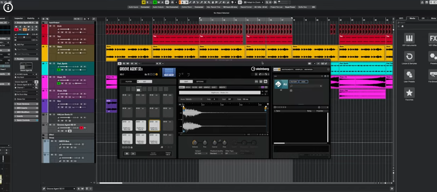This screenshot has width=437, height=192.
Task: Open VST Instruments in the Media rack
Action: pos(409,38)
